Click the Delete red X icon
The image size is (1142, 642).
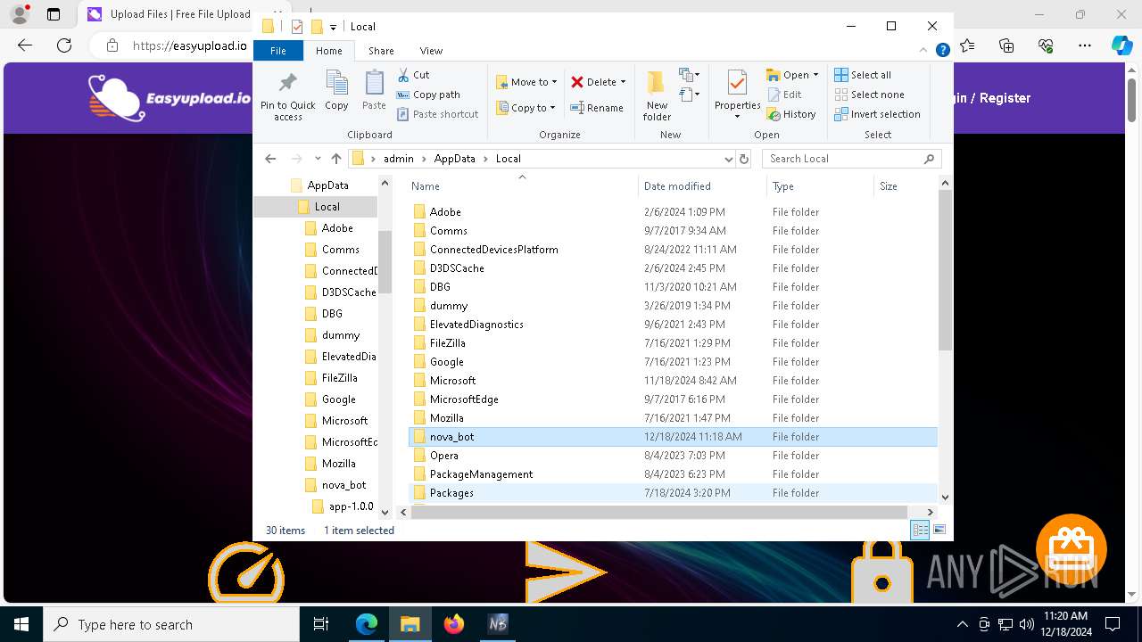click(x=577, y=82)
